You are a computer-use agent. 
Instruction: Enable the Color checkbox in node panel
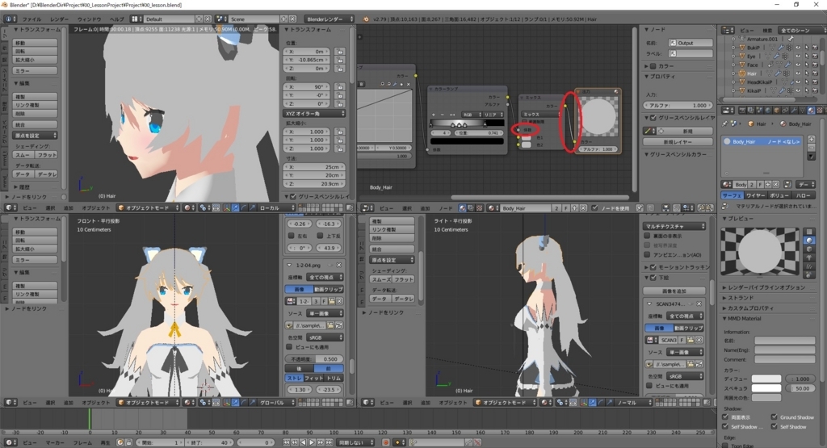point(653,66)
